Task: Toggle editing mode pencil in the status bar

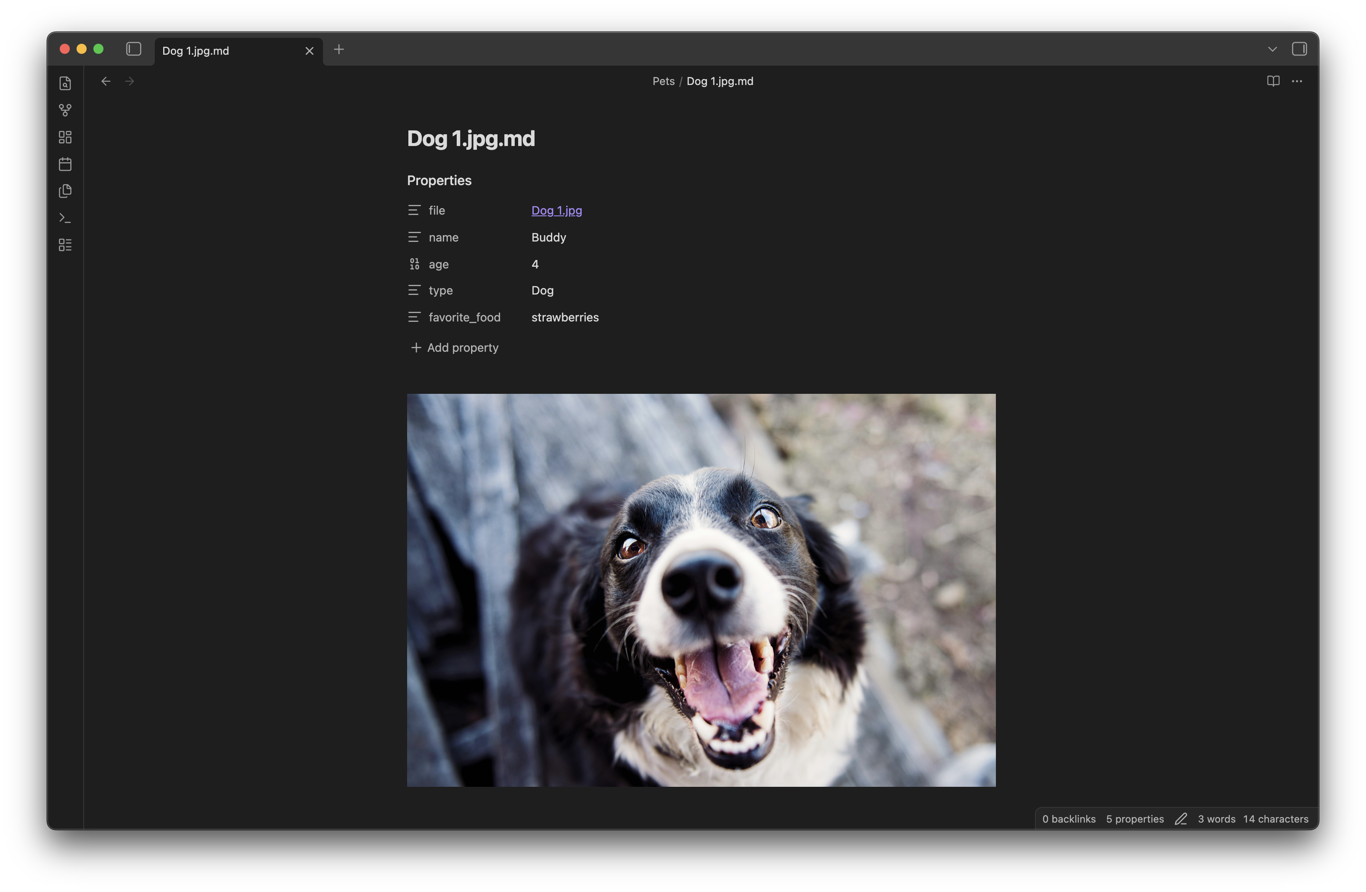Action: pos(1180,819)
